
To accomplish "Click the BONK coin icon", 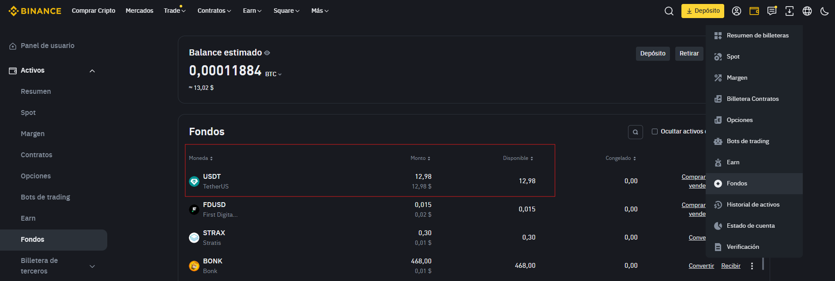I will tap(194, 266).
